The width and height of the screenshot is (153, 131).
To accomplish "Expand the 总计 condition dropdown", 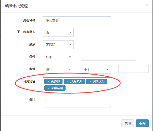I will 58,69.
